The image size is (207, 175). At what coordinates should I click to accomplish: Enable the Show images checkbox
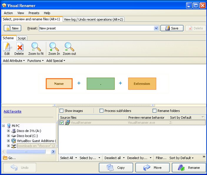point(61,111)
